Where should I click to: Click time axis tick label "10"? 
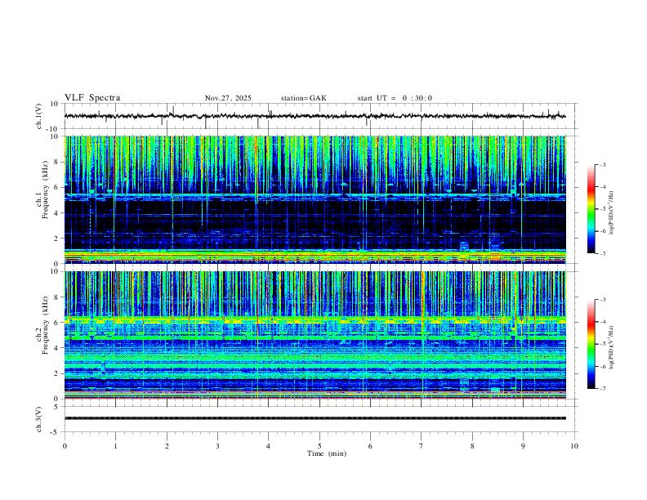pyautogui.click(x=574, y=446)
